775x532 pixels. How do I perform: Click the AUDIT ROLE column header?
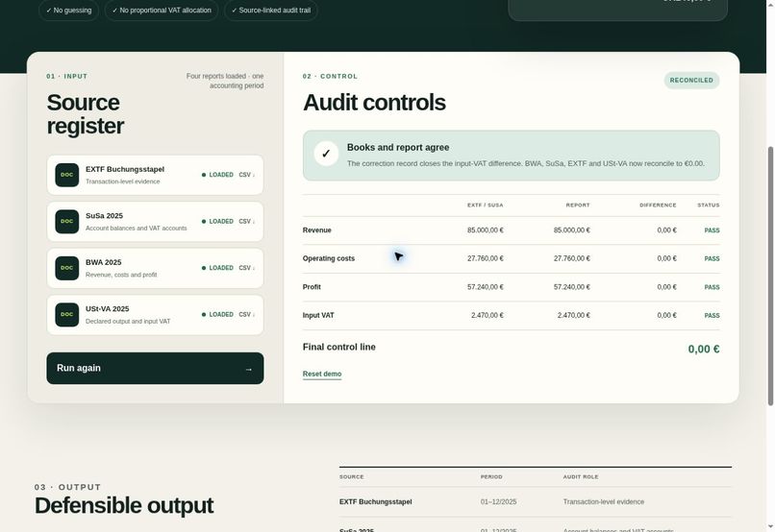click(x=581, y=477)
